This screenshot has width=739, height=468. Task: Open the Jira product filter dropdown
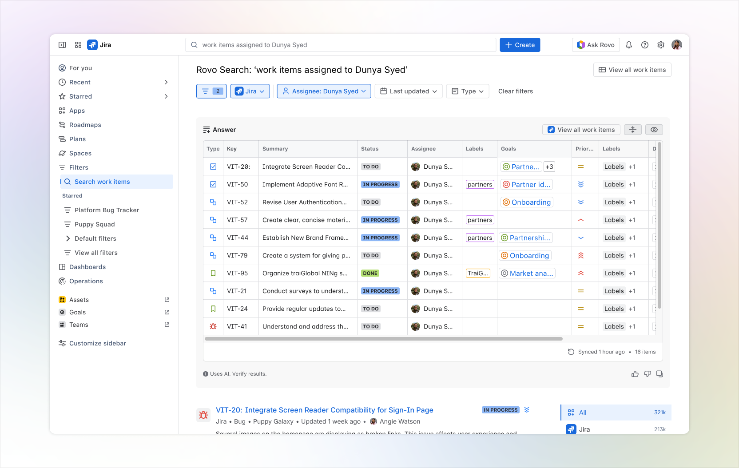(250, 91)
